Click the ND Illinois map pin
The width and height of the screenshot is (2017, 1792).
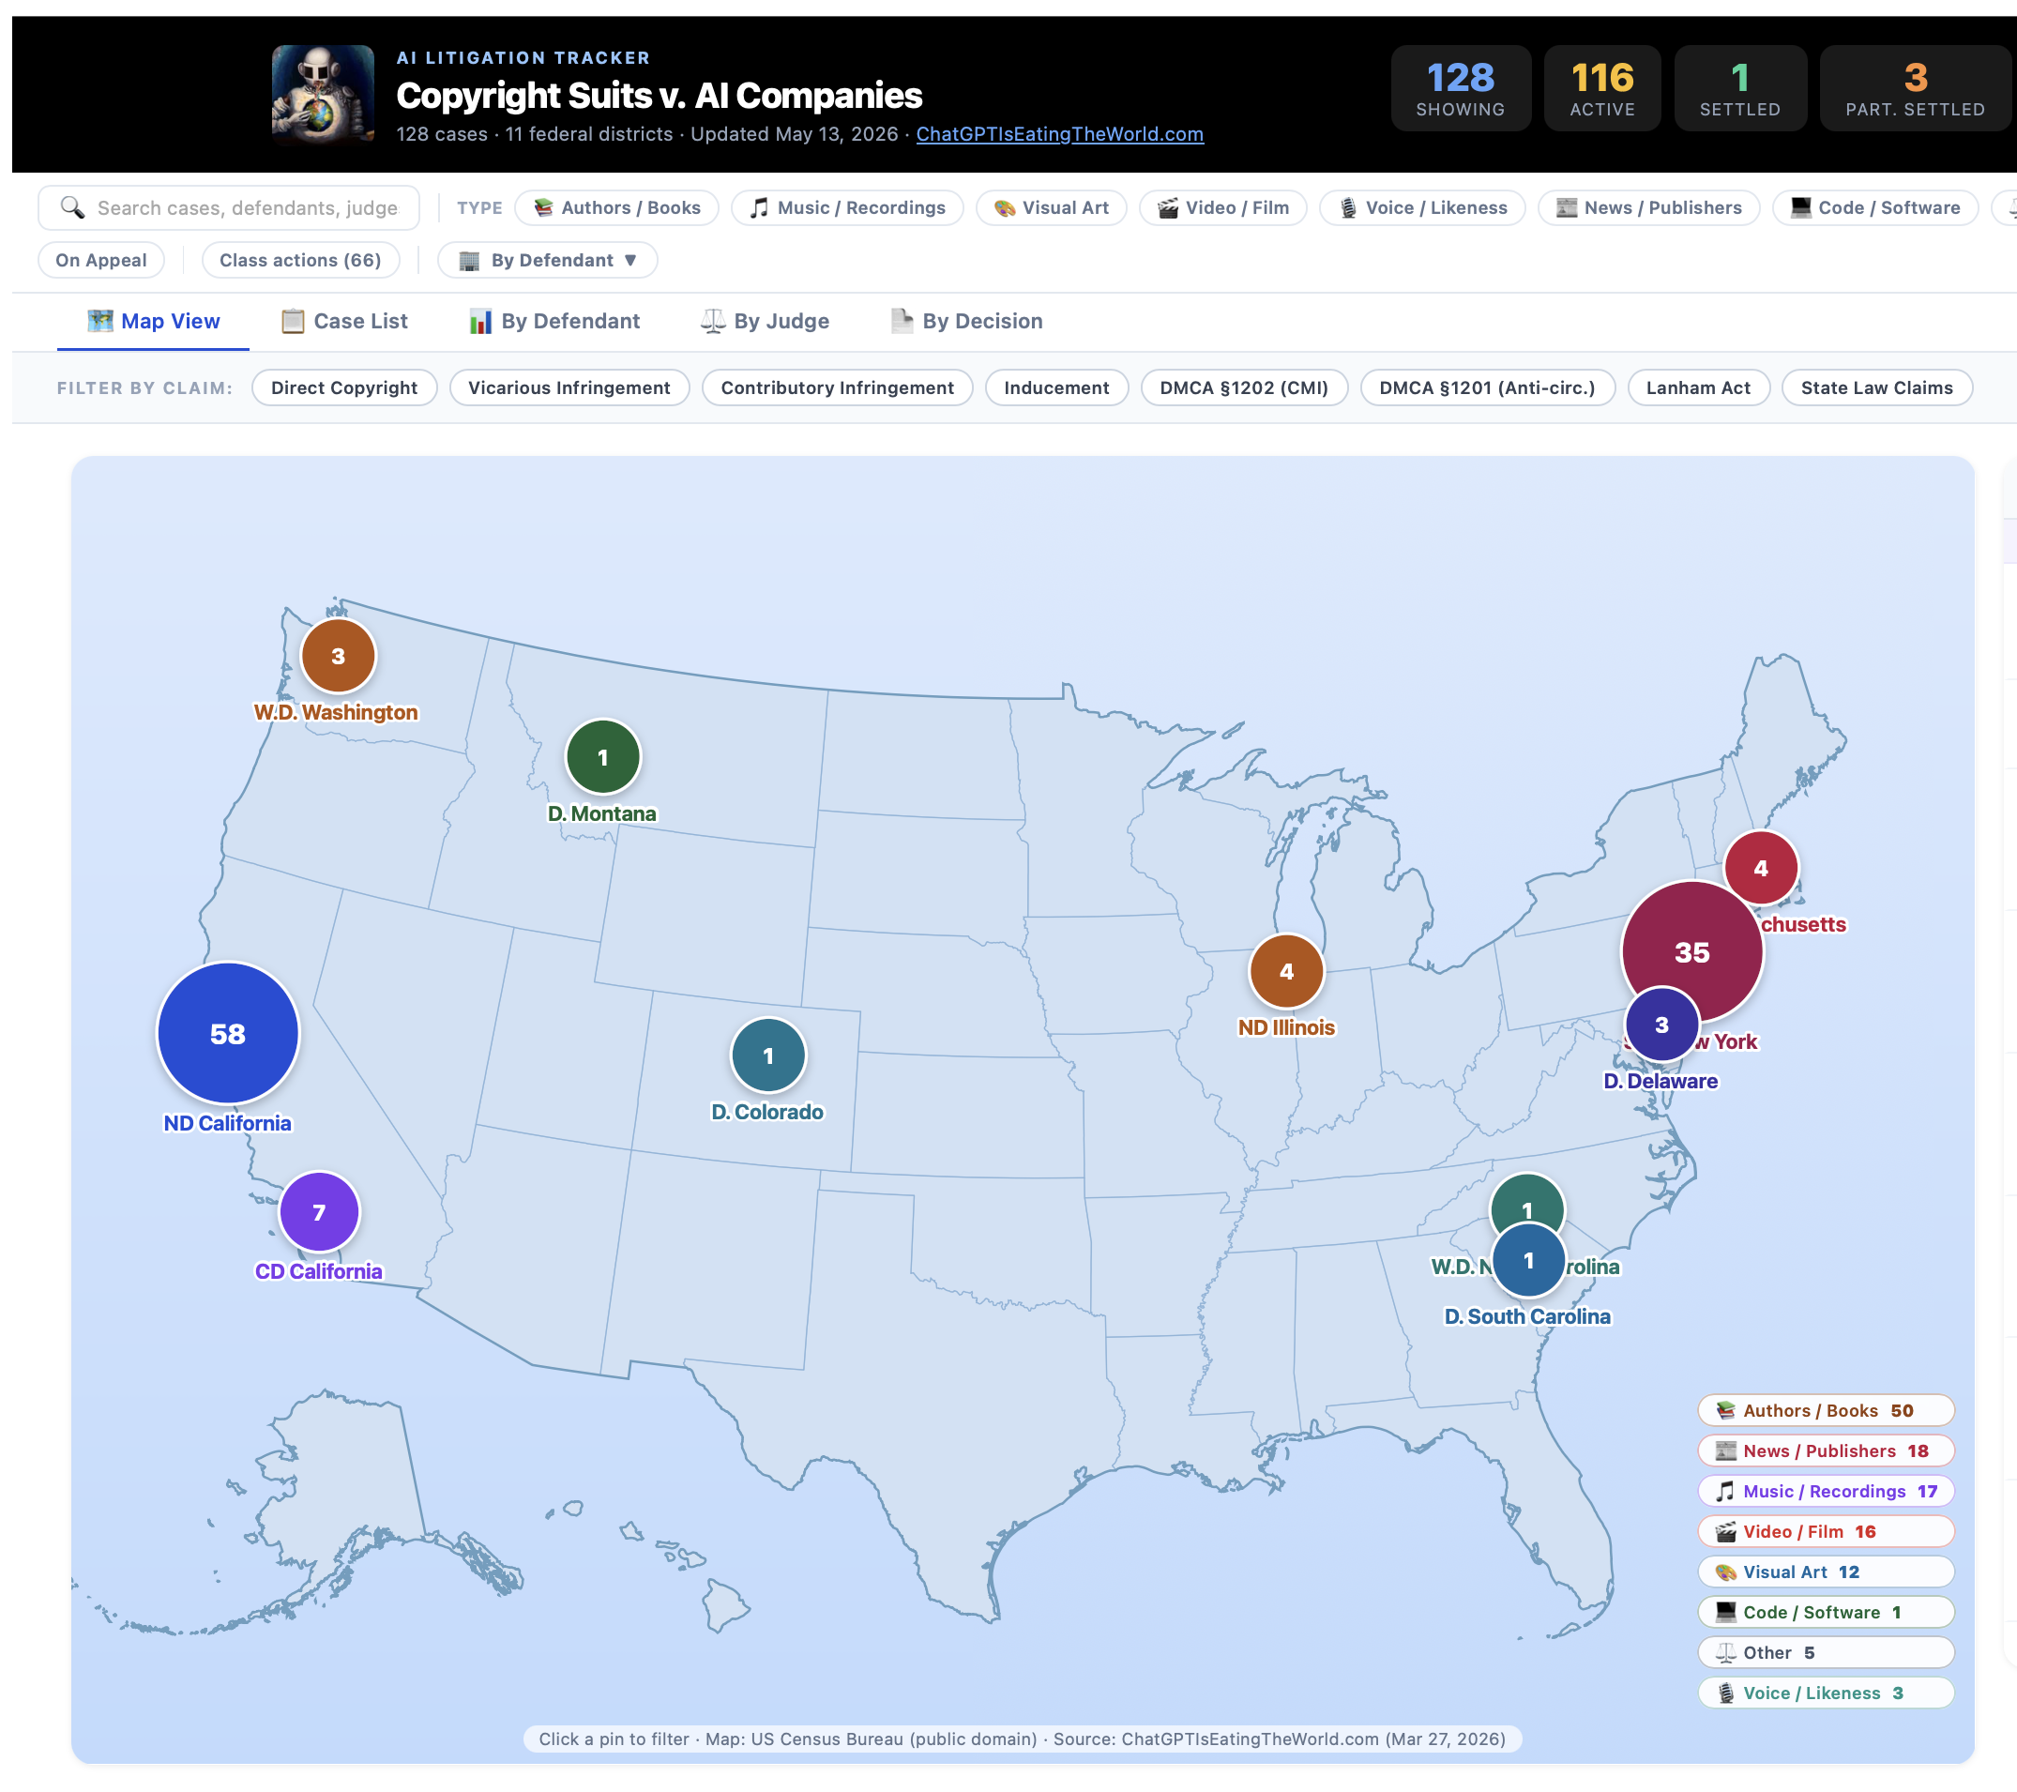click(x=1287, y=971)
